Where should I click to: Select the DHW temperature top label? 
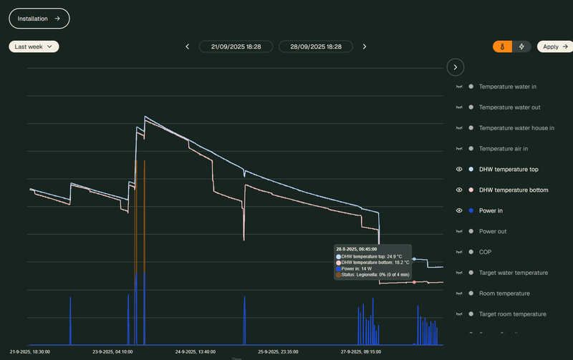[509, 170]
